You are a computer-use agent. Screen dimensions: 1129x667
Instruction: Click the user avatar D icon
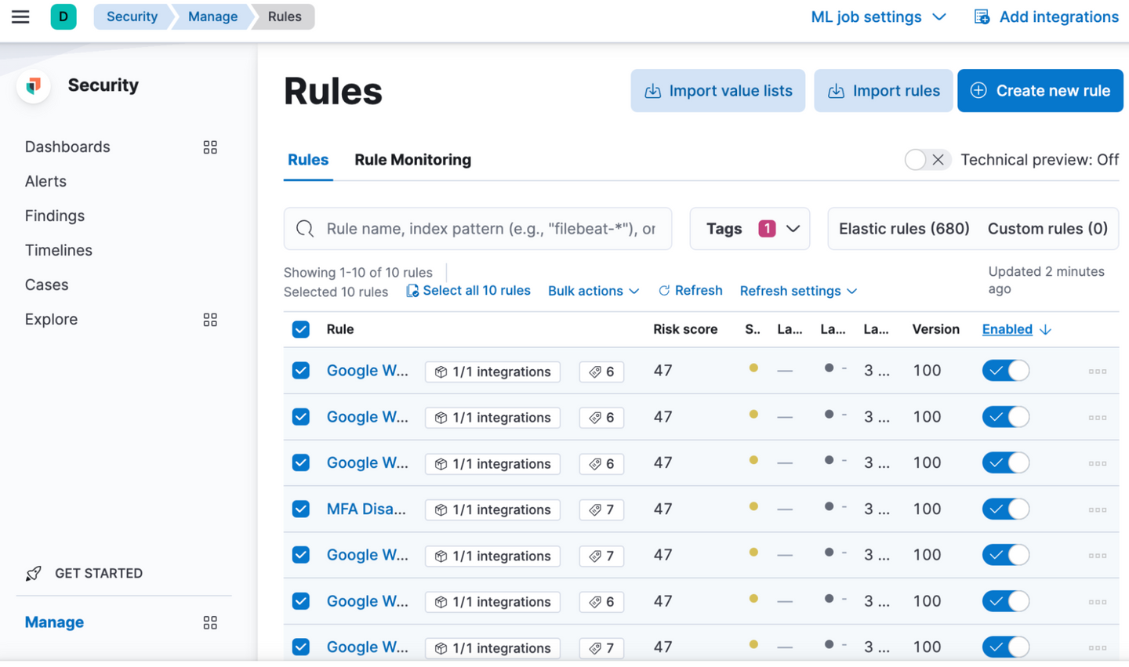click(64, 16)
